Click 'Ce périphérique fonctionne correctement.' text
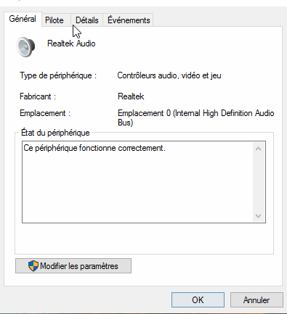Screen dimensions: 287x314 [x=94, y=148]
